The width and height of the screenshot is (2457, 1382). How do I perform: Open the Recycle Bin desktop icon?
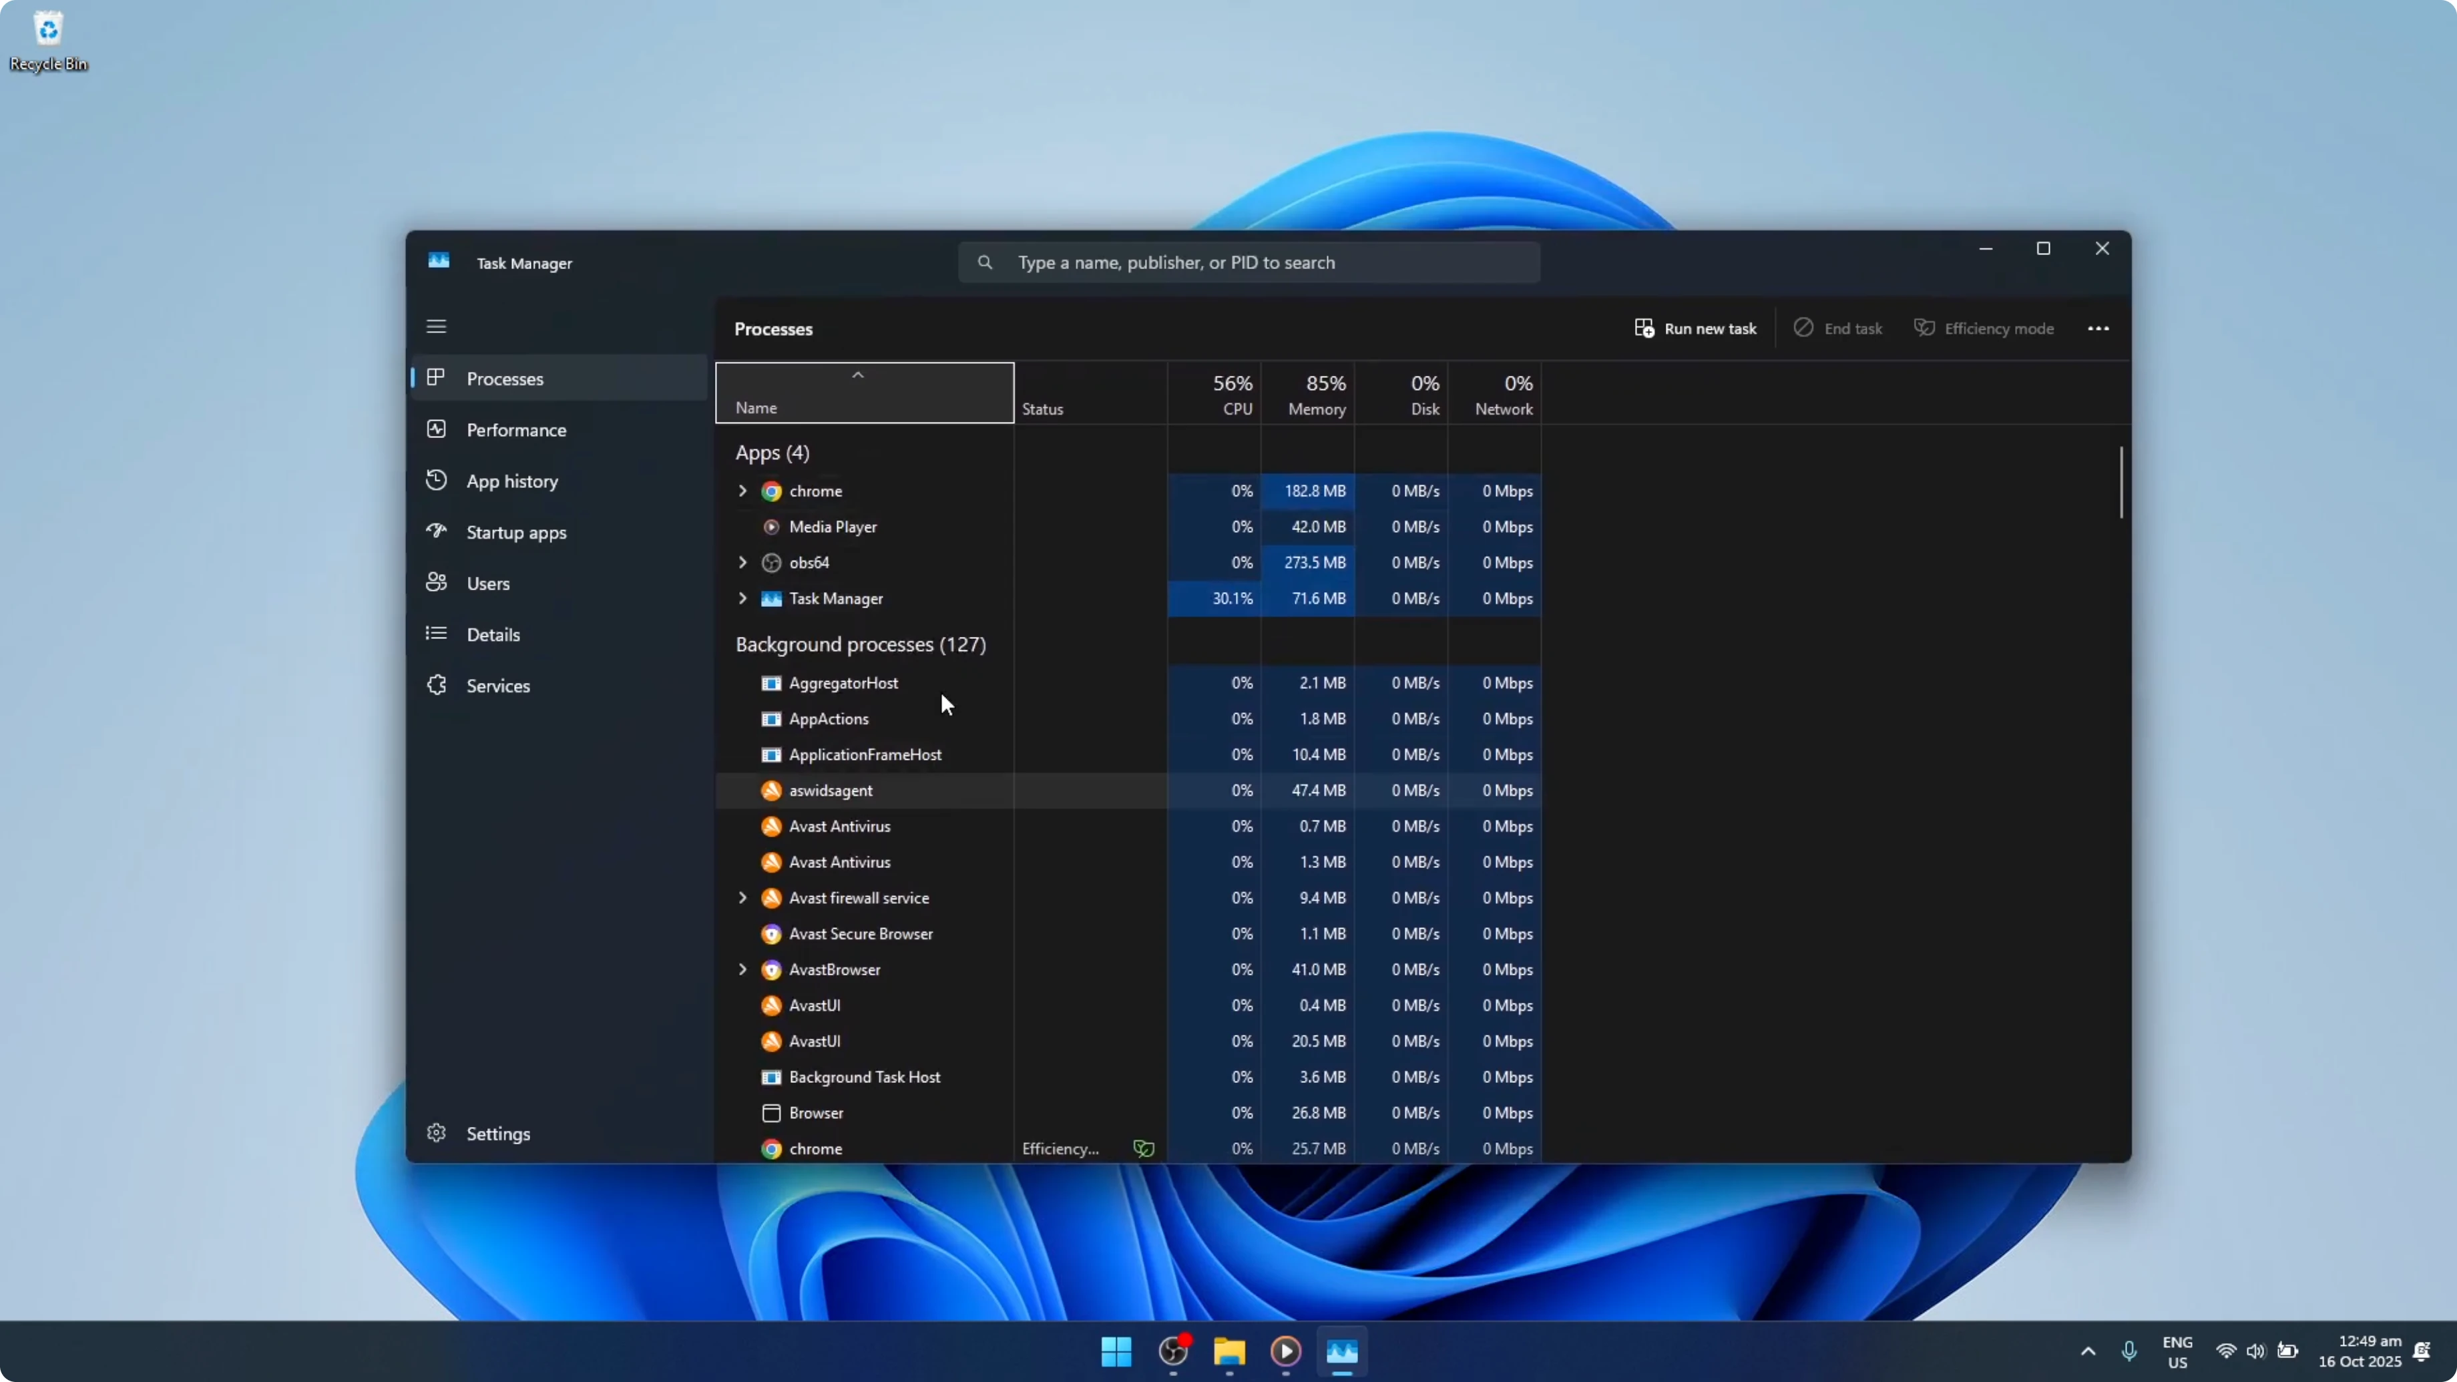pyautogui.click(x=47, y=41)
